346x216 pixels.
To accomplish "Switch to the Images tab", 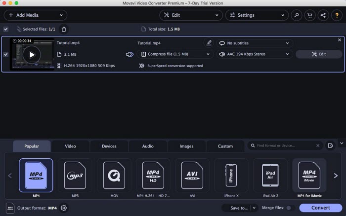I will click(186, 146).
